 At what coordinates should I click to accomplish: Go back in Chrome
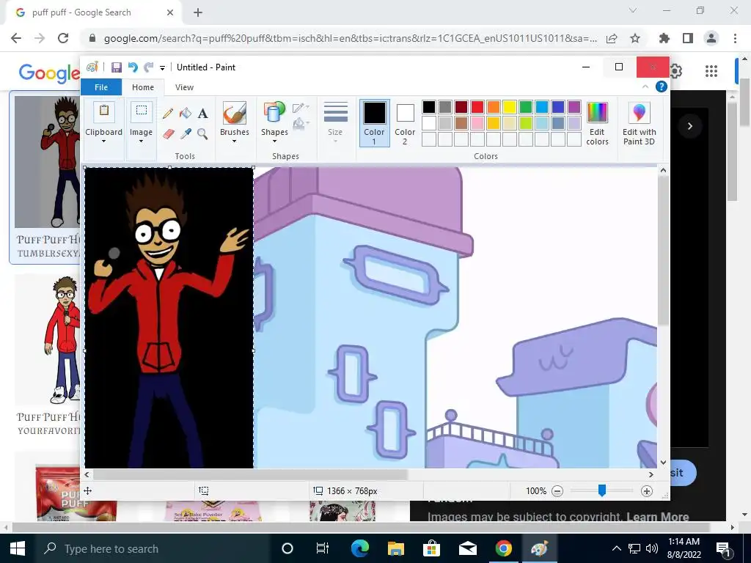[16, 38]
